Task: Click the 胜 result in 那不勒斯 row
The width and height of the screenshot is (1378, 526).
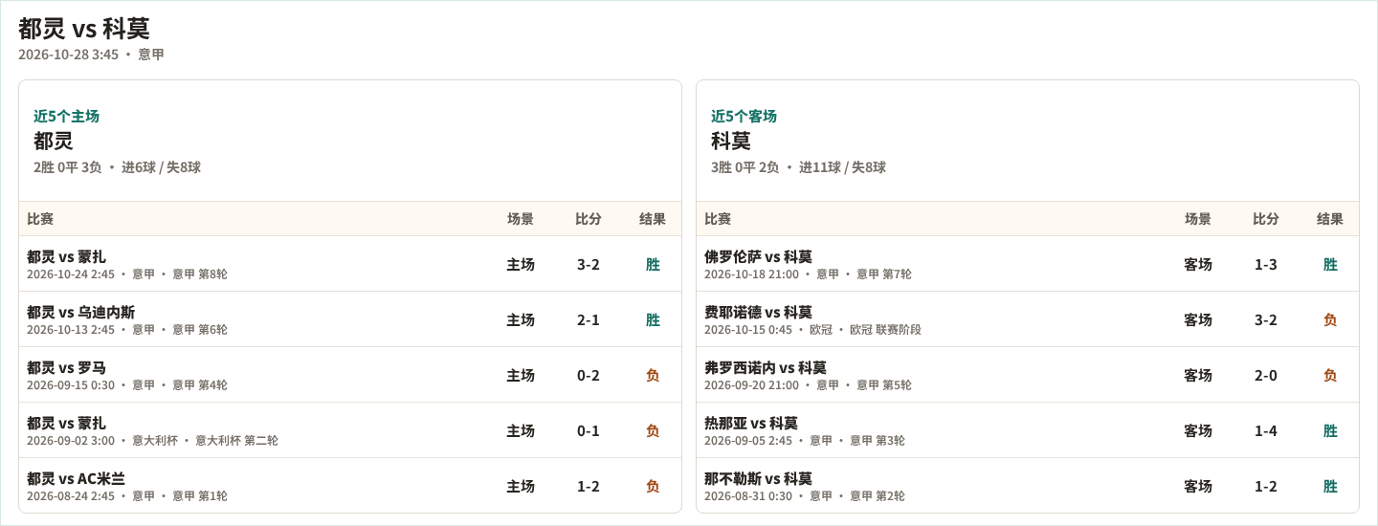Action: pyautogui.click(x=1330, y=486)
